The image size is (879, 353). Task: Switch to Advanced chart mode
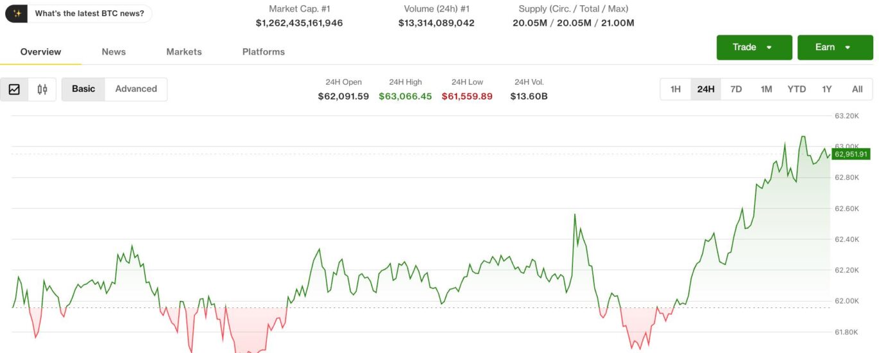tap(136, 89)
